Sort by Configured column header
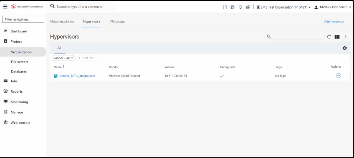This screenshot has width=354, height=158. (x=227, y=67)
